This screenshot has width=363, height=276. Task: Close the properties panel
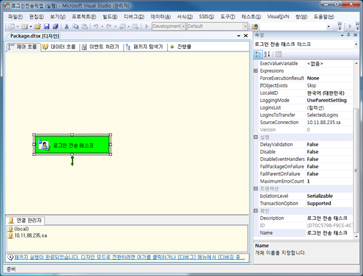[356, 35]
